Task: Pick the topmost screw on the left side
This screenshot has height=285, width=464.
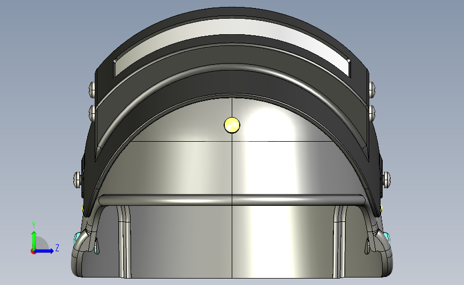Action: (x=93, y=90)
